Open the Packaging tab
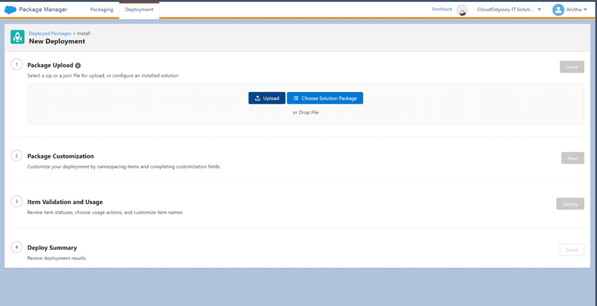 (101, 9)
